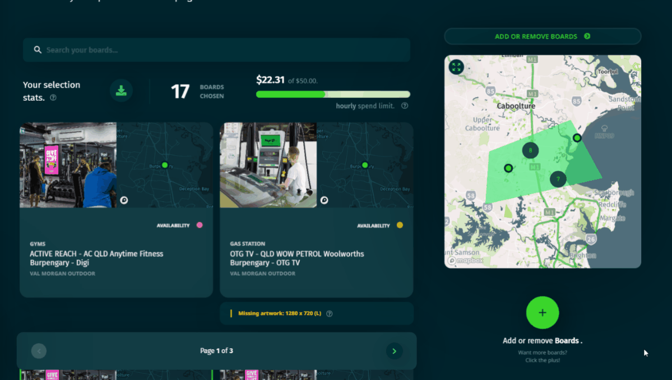Click mapbox logo on the Anytime Fitness card map
This screenshot has width=672, height=380.
[124, 200]
